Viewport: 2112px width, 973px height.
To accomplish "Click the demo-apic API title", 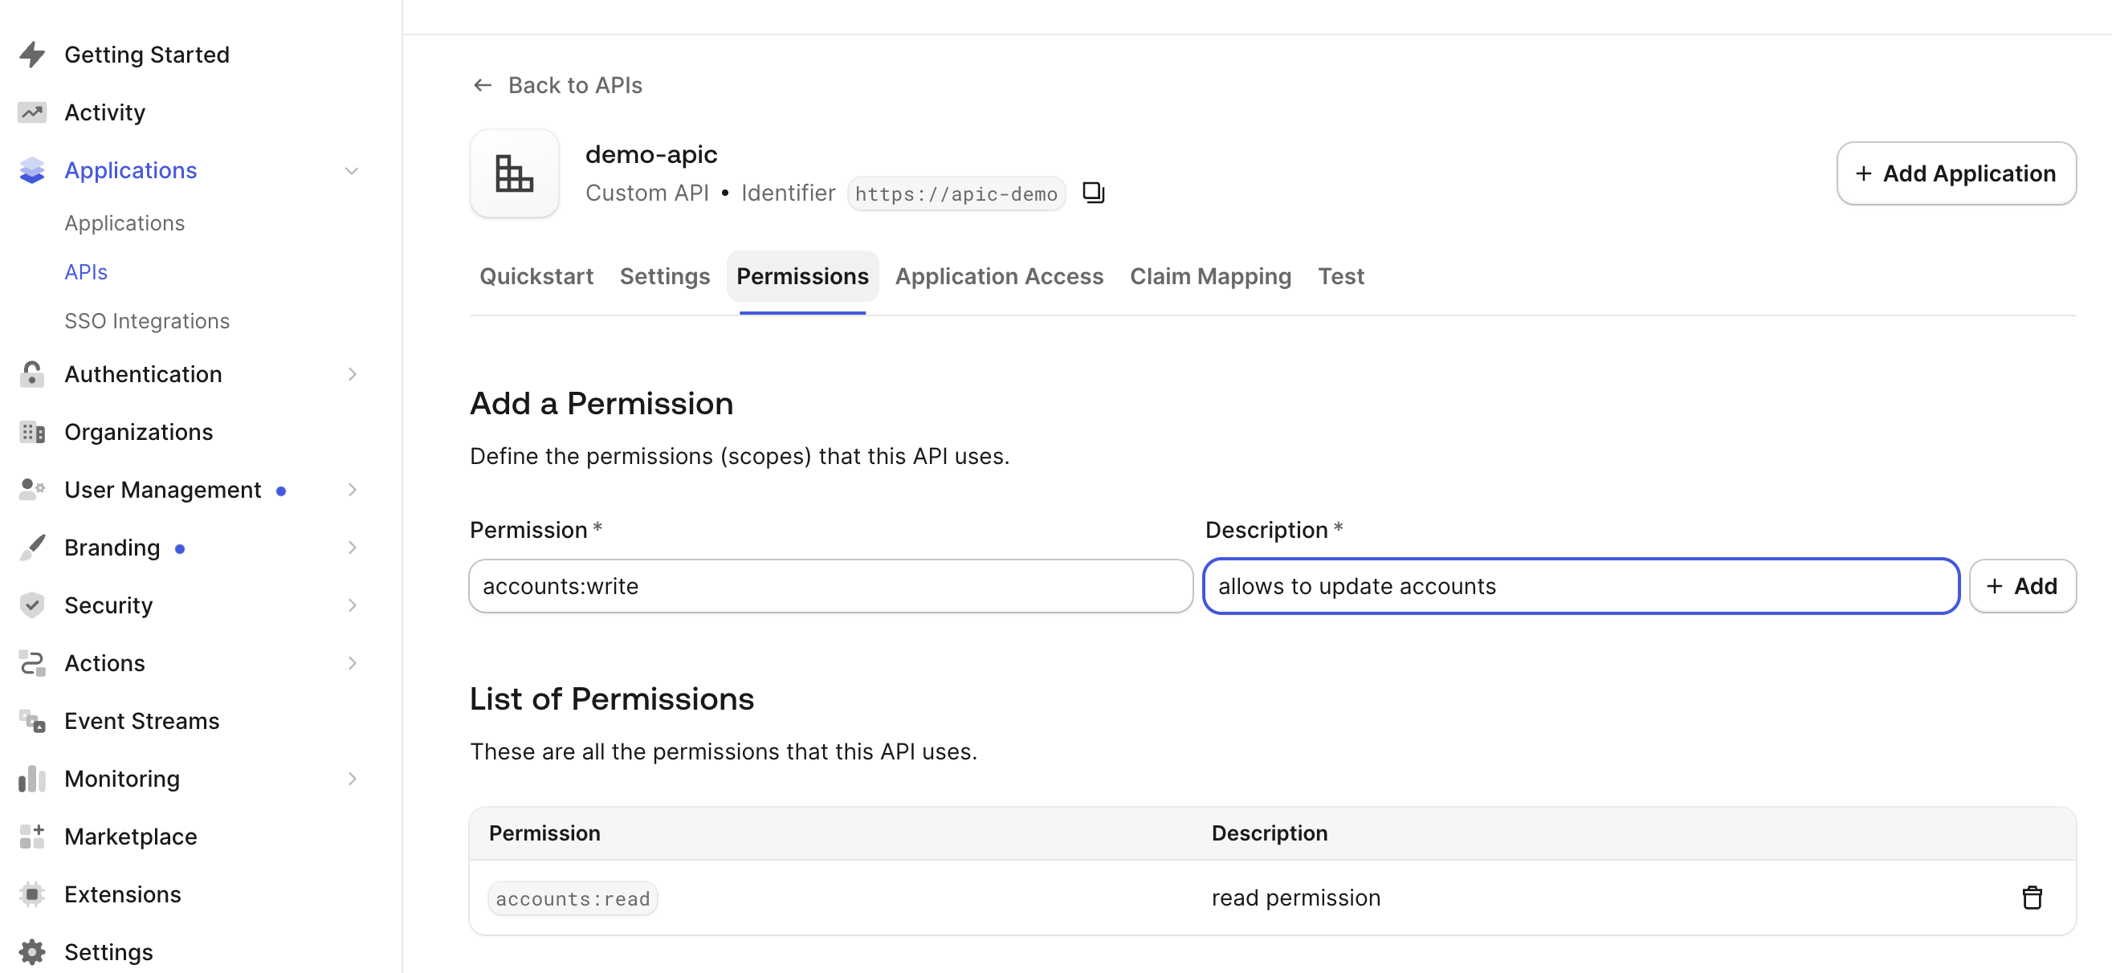I will click(x=651, y=154).
